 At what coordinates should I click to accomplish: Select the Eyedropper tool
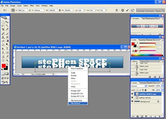coord(7,57)
